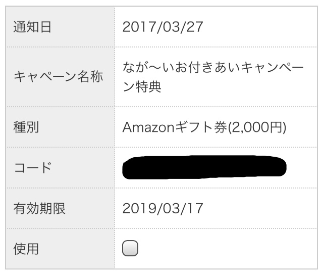Tick the 使用 checkbox

(130, 248)
